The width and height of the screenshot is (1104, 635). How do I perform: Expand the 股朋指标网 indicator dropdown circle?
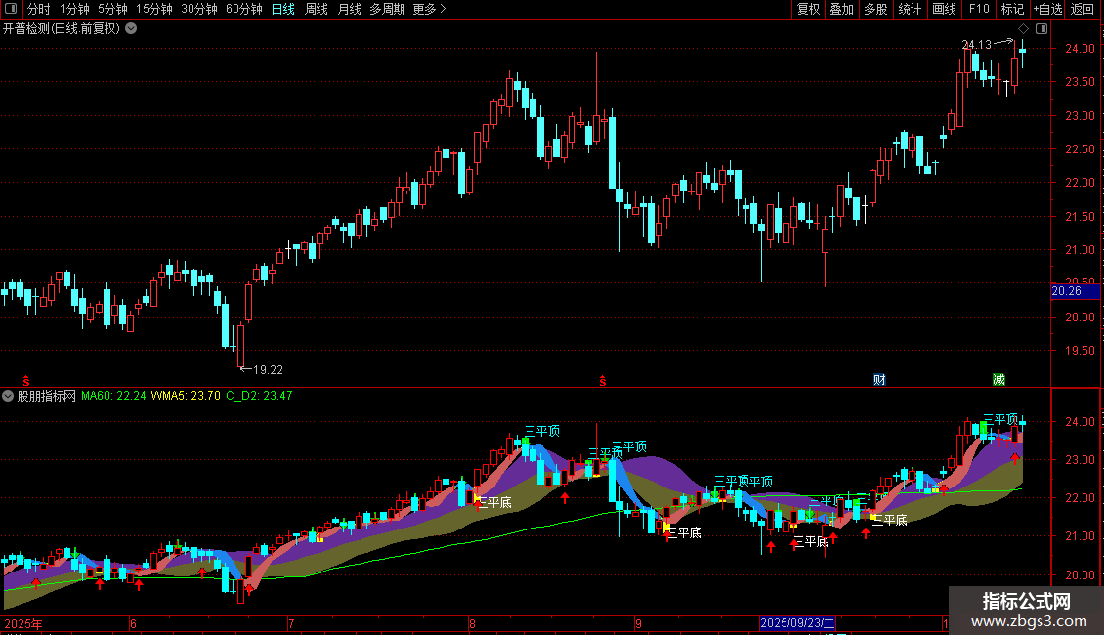[8, 396]
